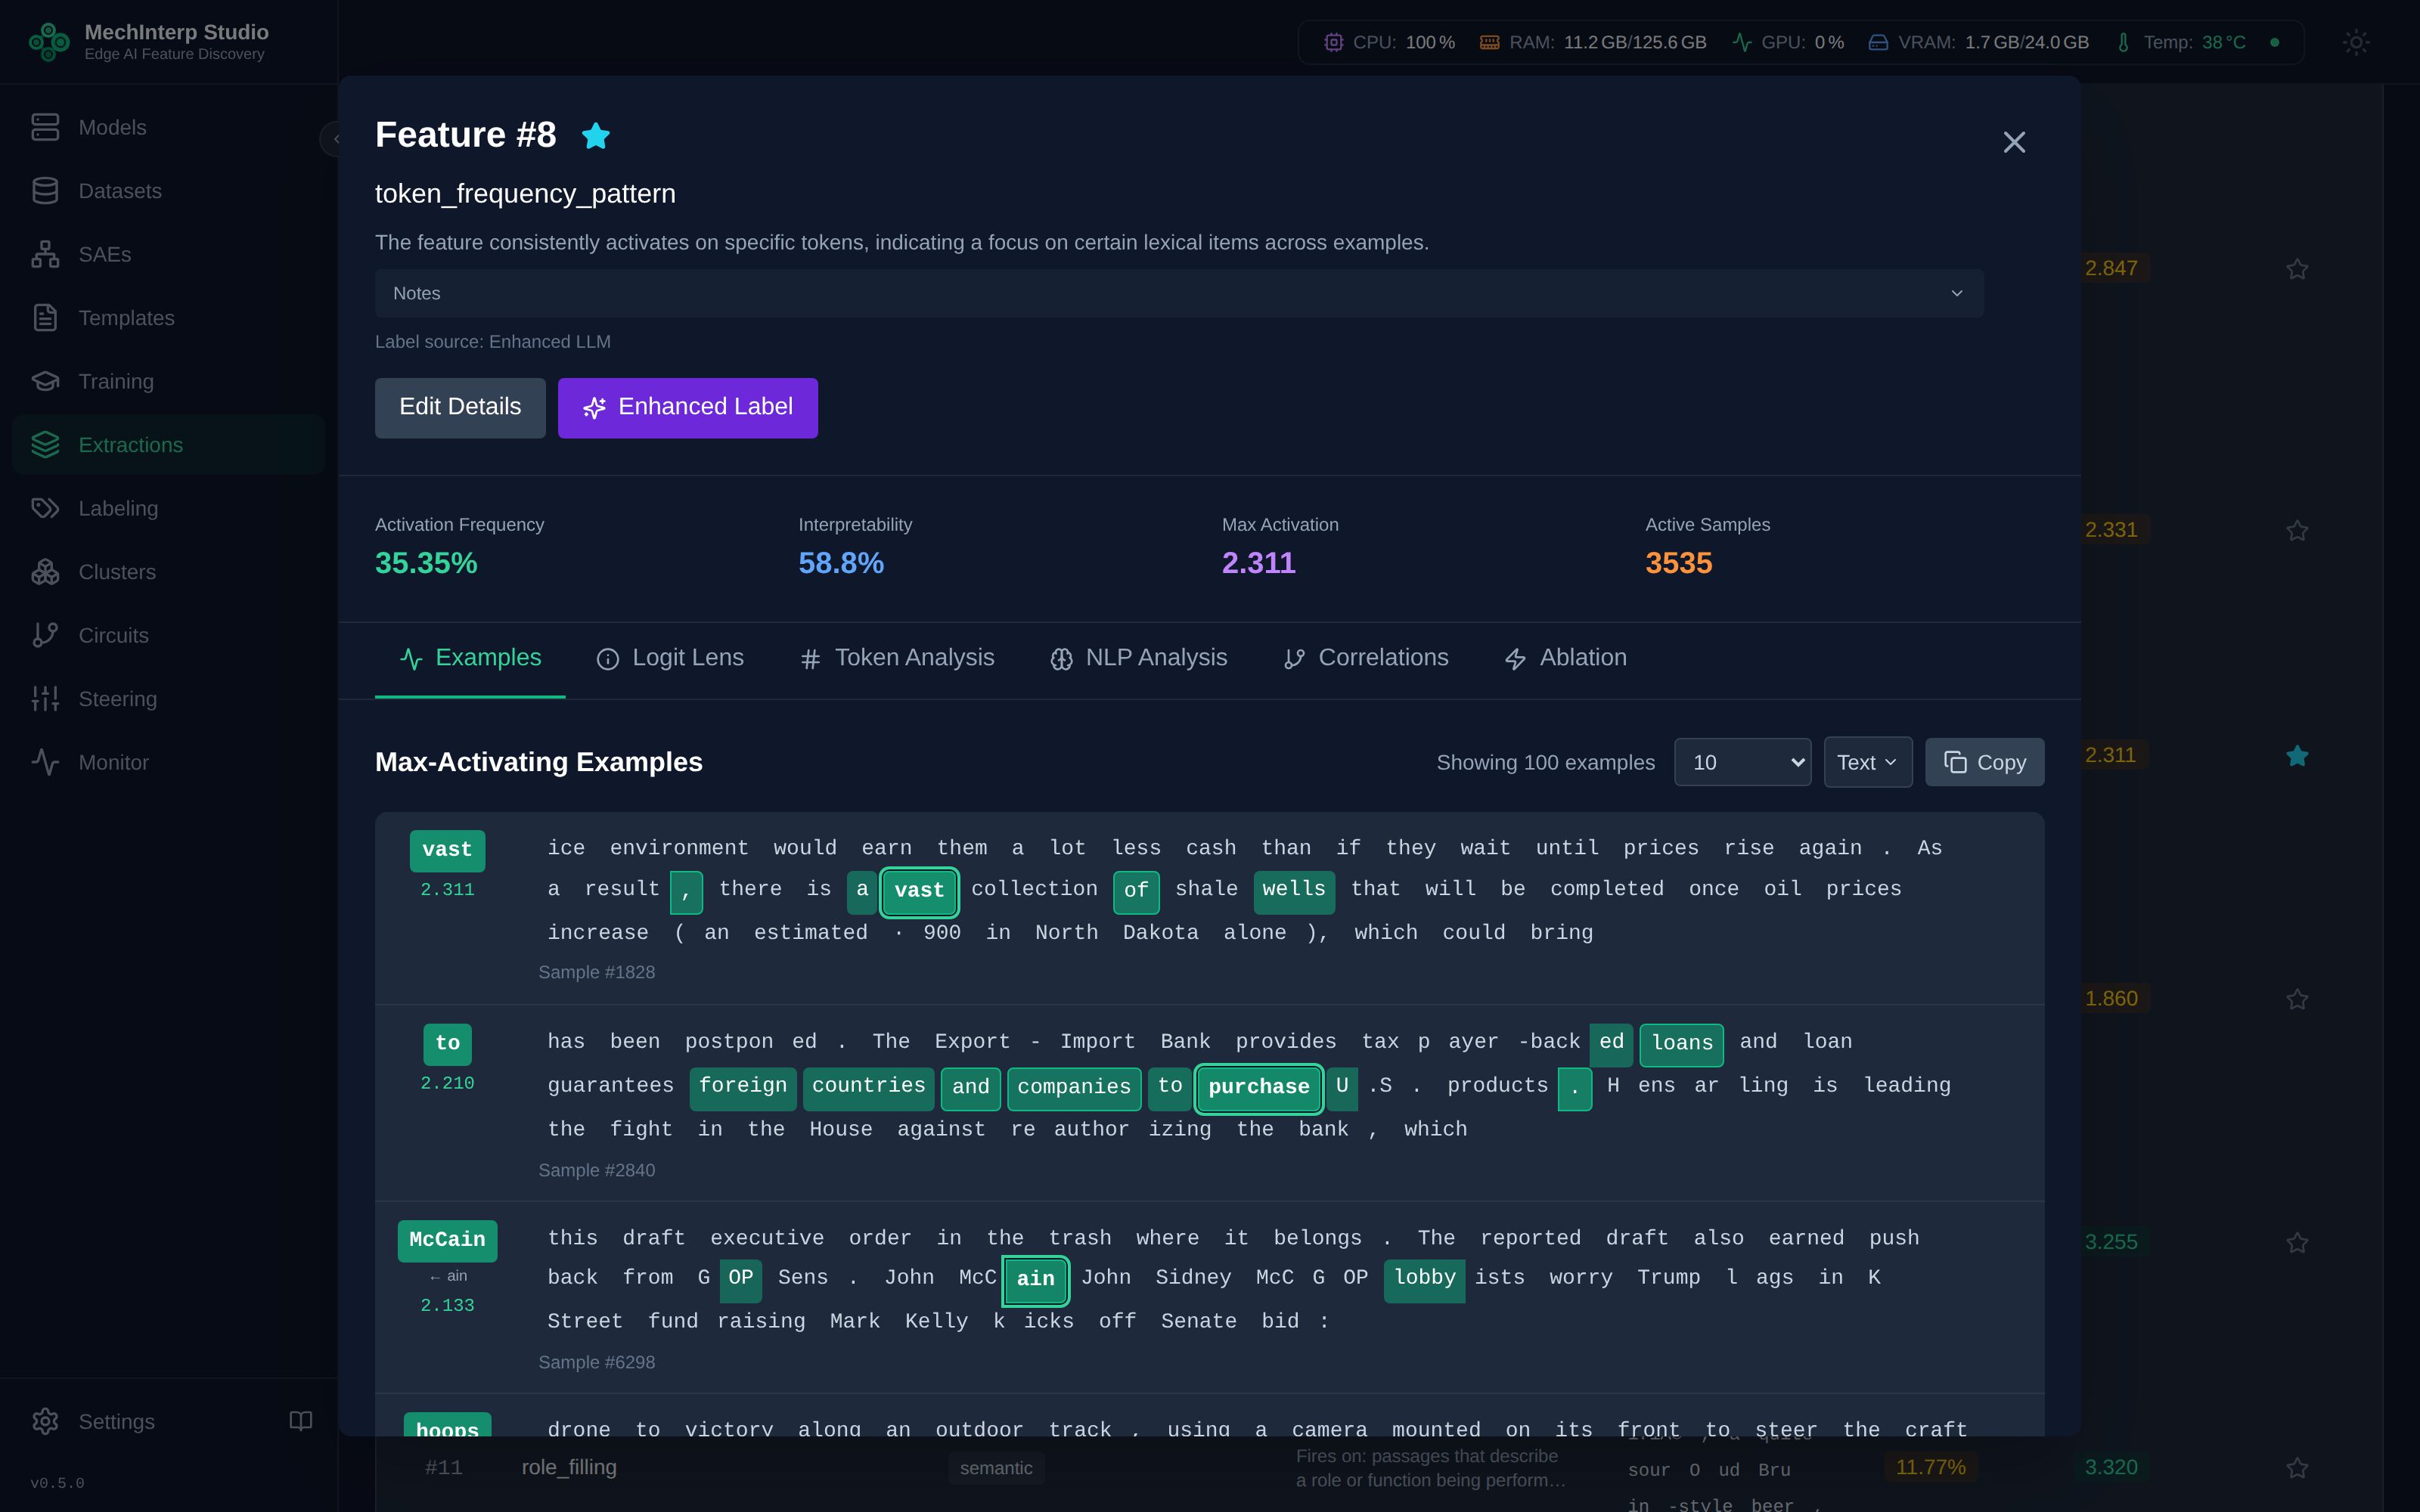This screenshot has height=1512, width=2420.
Task: Open the Templates page
Action: point(168,318)
